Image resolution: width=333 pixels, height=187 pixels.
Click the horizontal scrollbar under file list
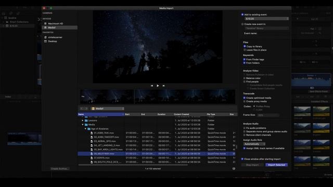coord(133,165)
